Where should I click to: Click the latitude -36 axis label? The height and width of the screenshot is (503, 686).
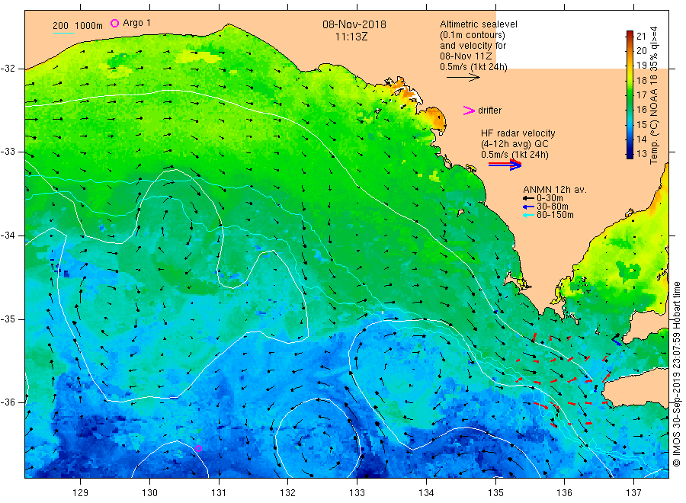(8, 403)
